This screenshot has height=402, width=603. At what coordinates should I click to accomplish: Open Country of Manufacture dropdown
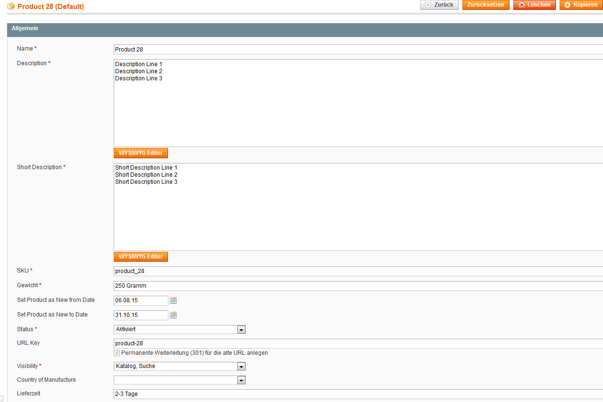coord(179,380)
